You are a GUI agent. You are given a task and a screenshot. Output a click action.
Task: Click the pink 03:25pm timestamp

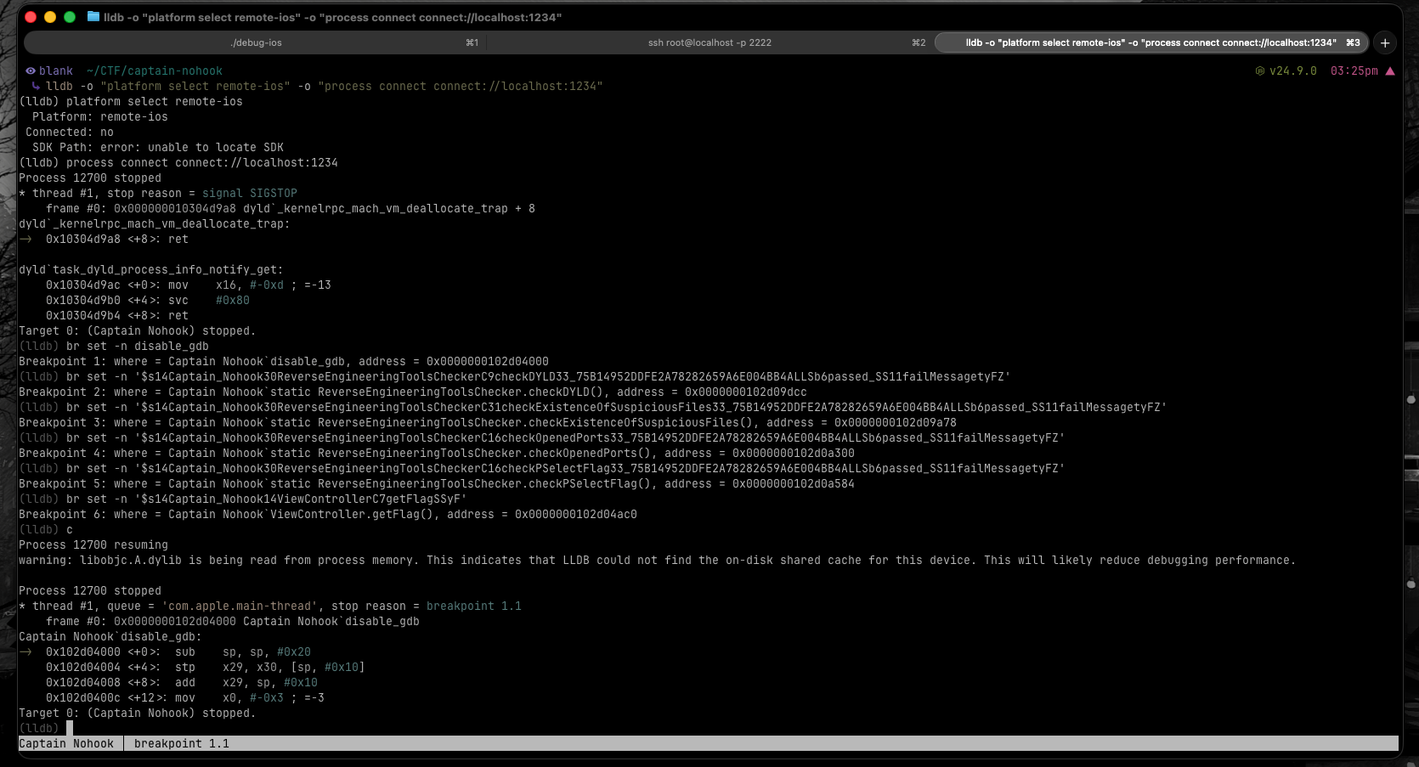1354,71
